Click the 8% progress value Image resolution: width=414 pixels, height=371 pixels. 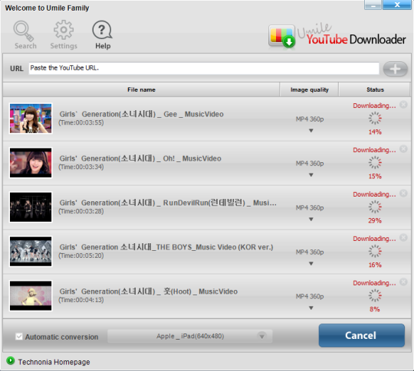tap(375, 309)
